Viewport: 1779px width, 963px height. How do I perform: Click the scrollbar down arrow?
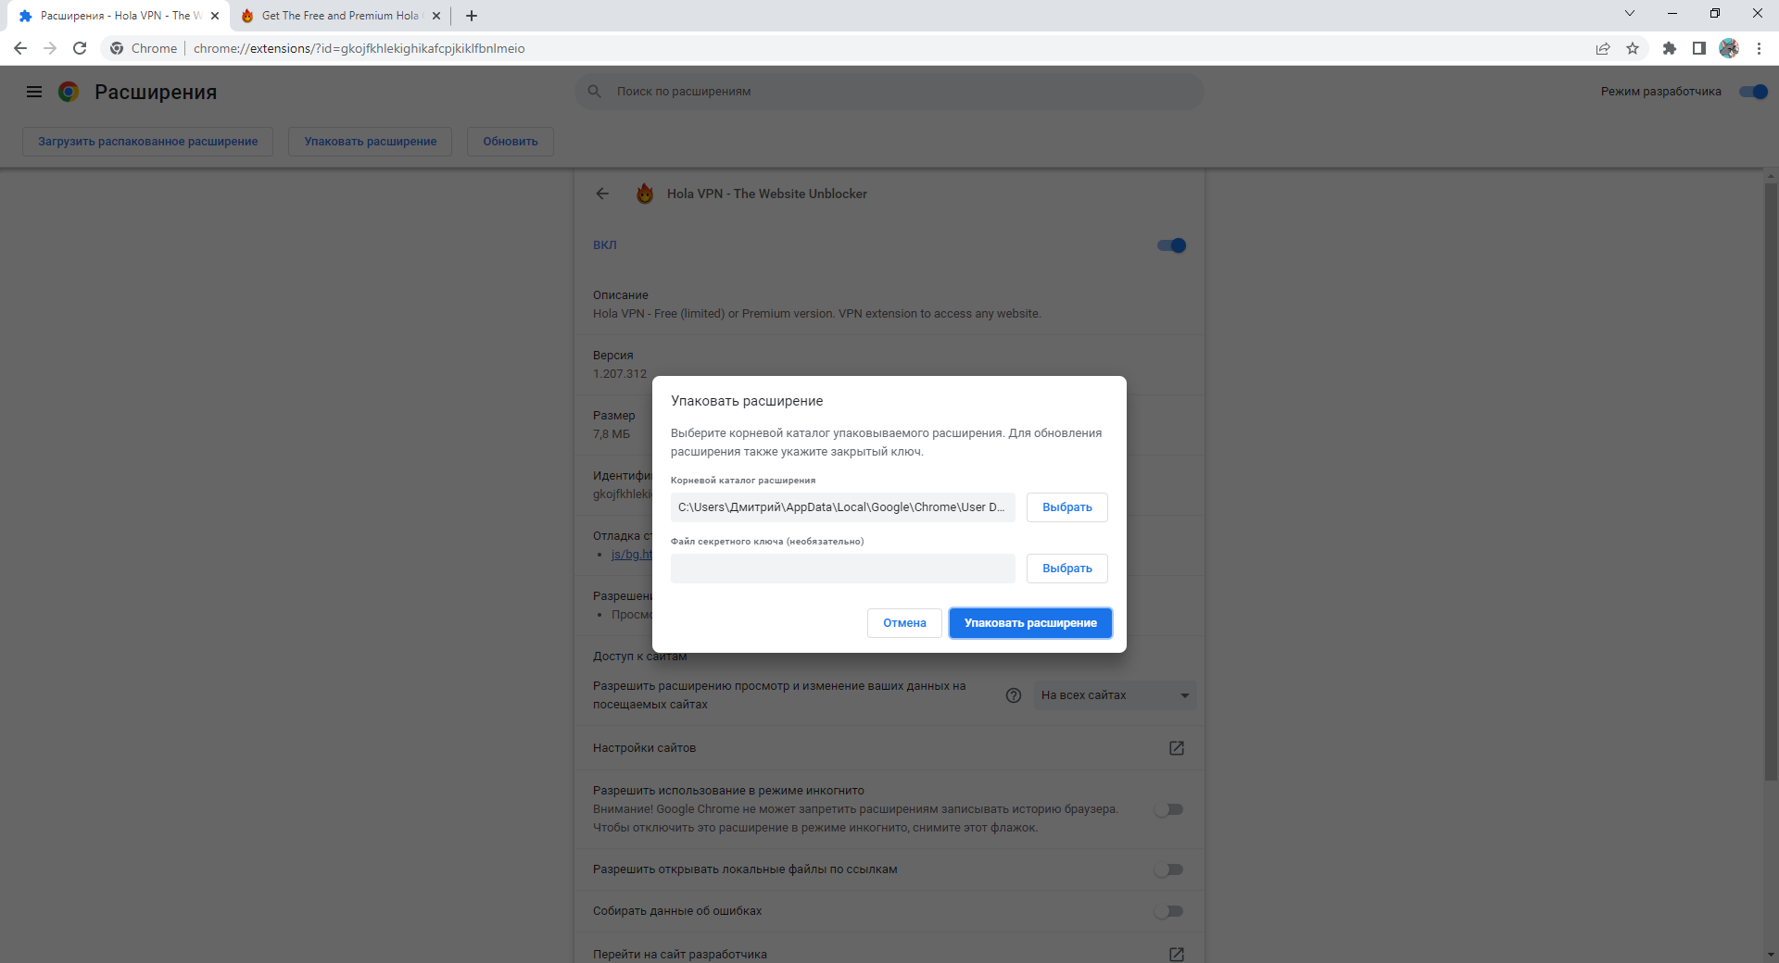(x=1771, y=955)
